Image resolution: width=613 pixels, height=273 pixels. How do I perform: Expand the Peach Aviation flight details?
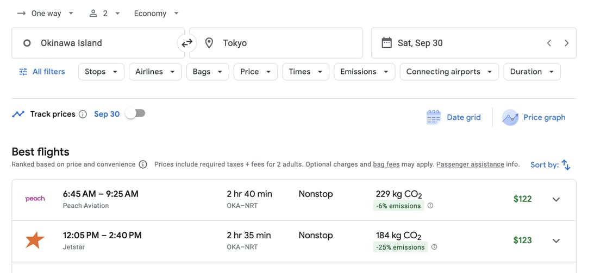click(556, 199)
